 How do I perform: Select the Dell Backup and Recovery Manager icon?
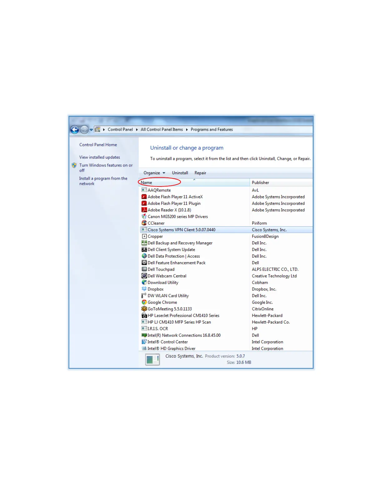pos(144,243)
